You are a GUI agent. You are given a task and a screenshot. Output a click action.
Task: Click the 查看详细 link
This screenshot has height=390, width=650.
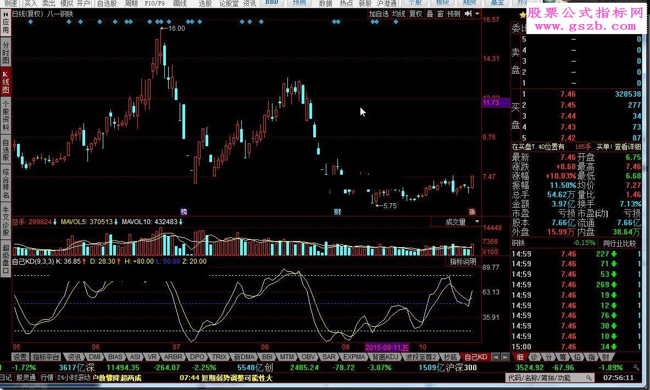tap(627, 147)
